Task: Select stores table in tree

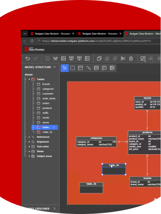Action: click(x=46, y=122)
